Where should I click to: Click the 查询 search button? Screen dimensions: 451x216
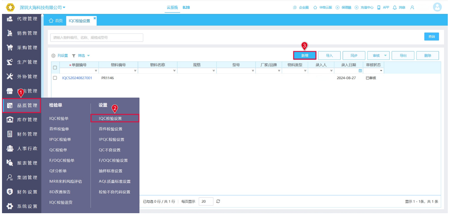coord(431,37)
